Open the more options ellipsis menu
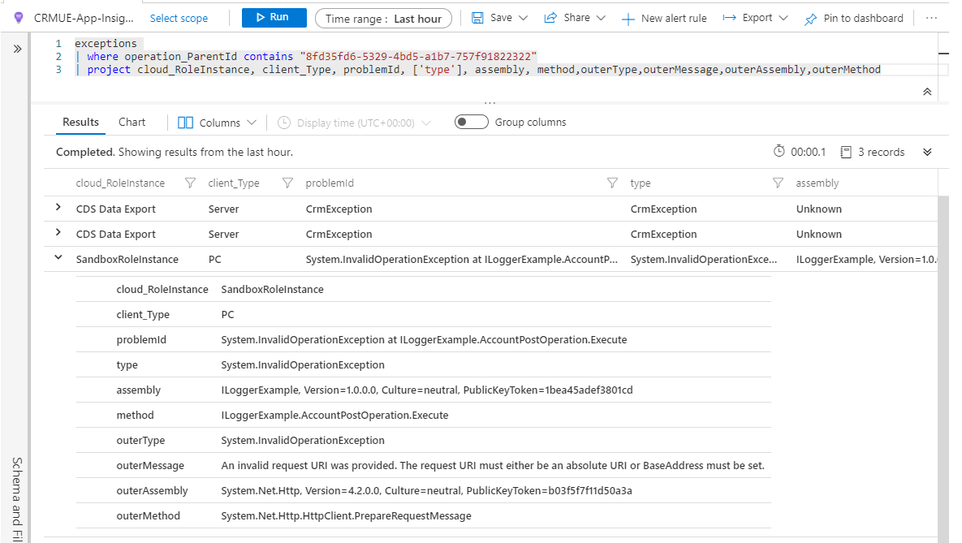Image resolution: width=962 pixels, height=543 pixels. coord(931,18)
